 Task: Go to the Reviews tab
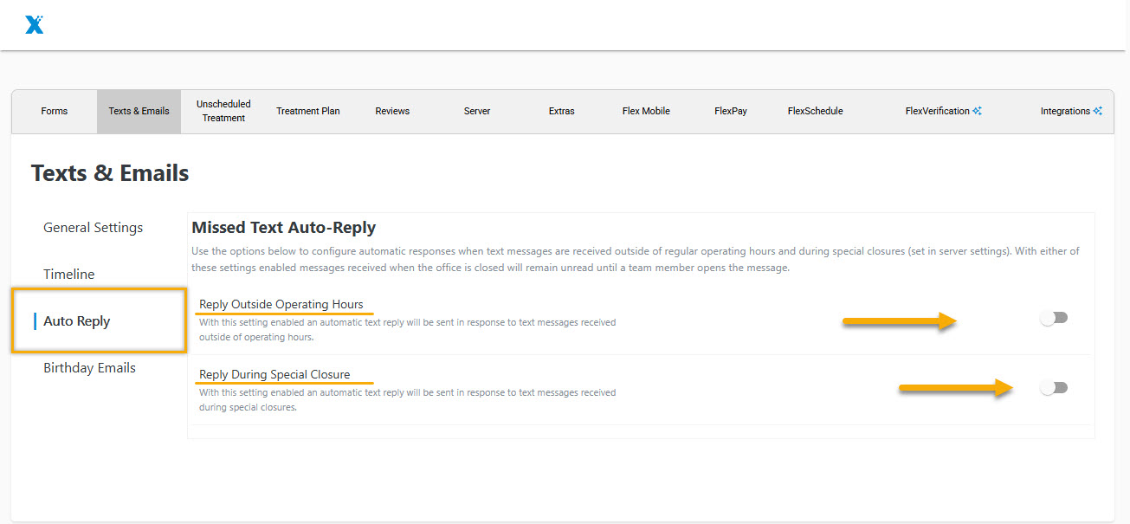392,111
